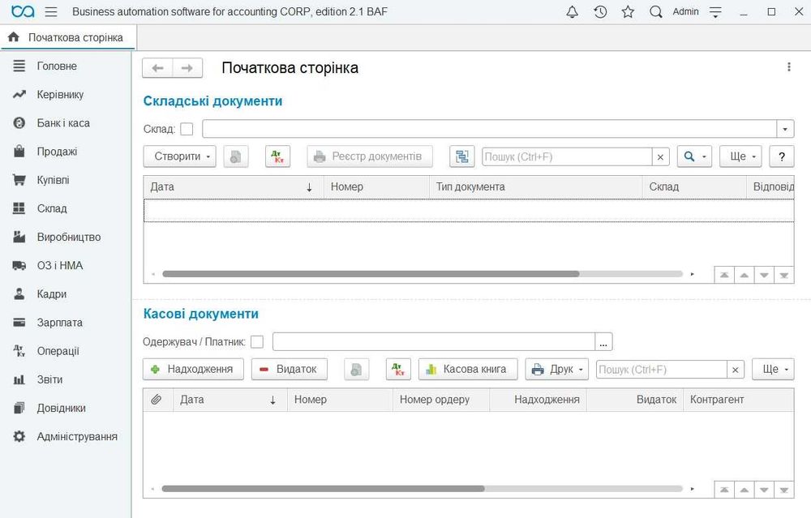Open the Кадри section
The image size is (811, 518).
52,294
